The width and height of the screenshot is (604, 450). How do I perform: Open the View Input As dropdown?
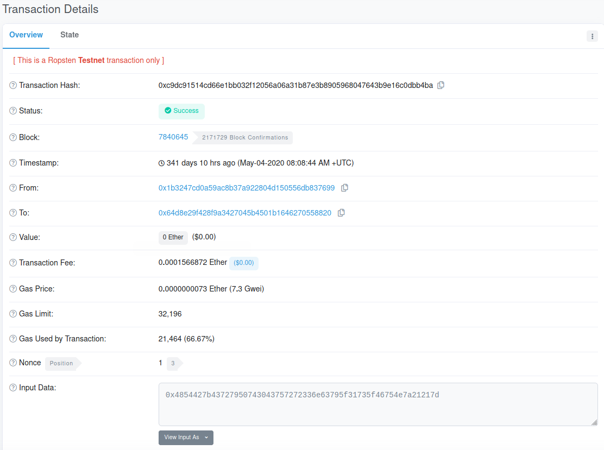tap(186, 438)
